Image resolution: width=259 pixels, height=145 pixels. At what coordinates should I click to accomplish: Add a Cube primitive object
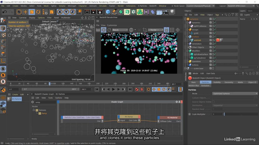pyautogui.click(x=108, y=12)
